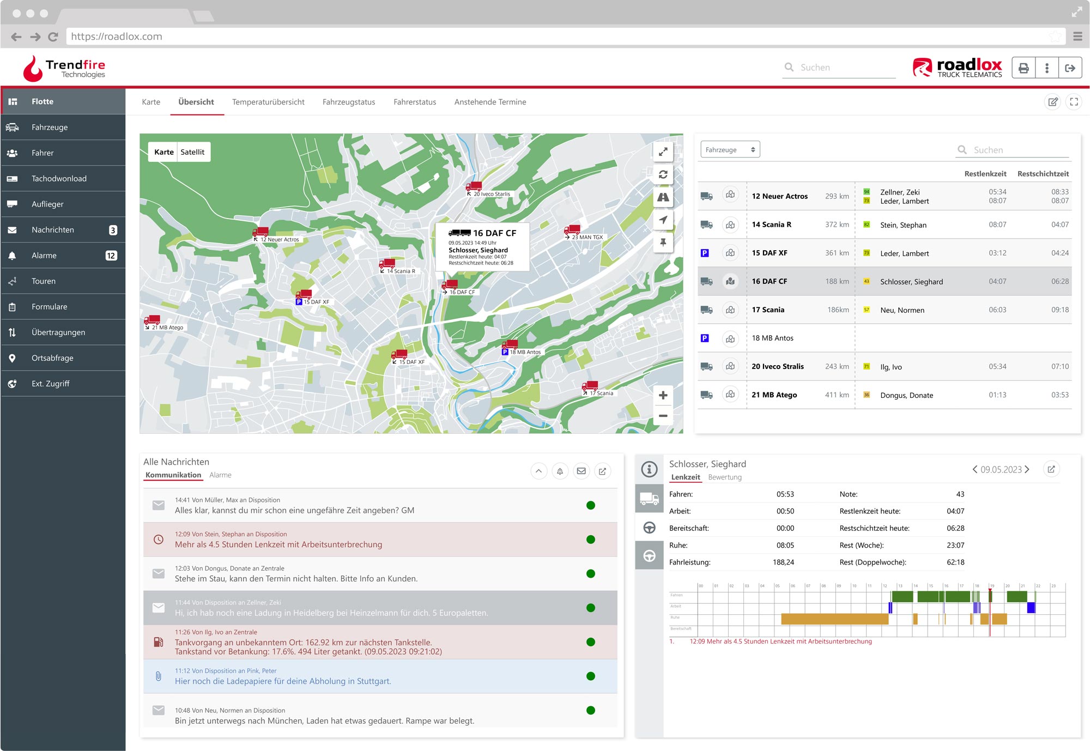
Task: Click the road traffic icon on map
Action: [663, 197]
